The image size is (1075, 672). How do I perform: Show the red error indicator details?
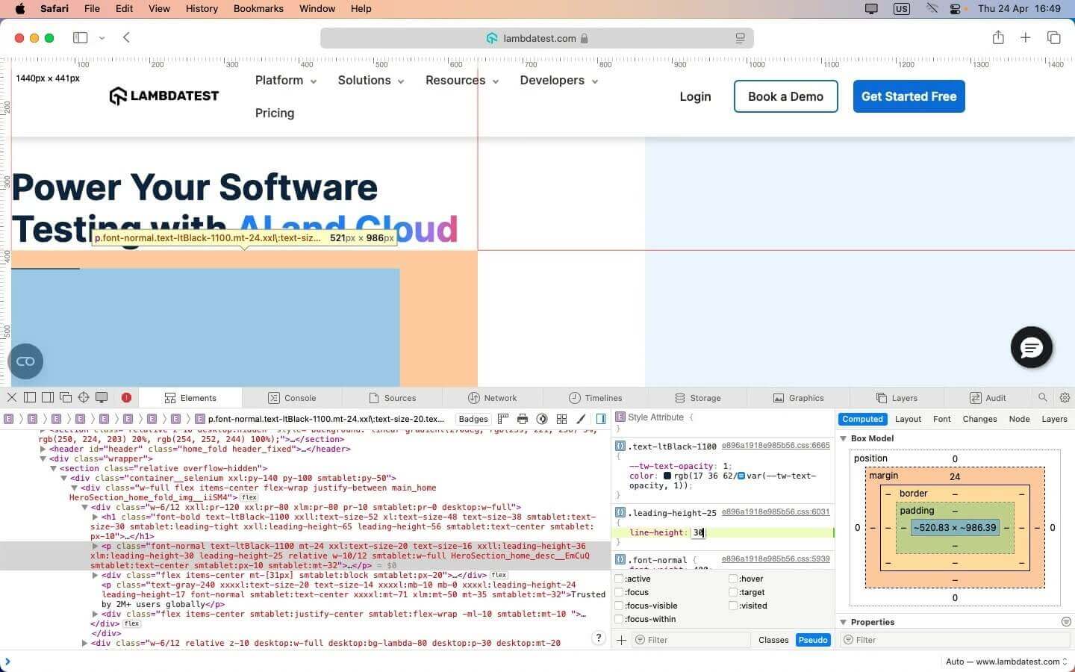point(126,398)
